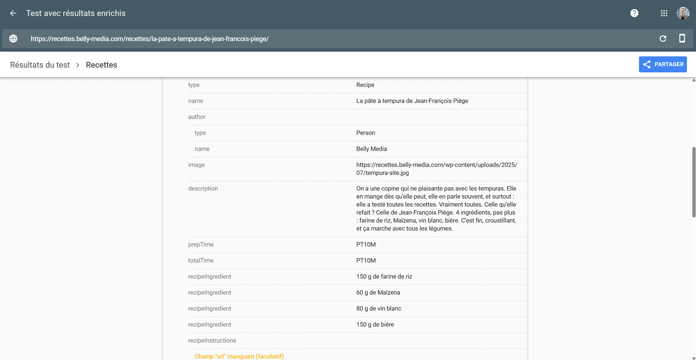Click the back arrow in header
The image size is (696, 360).
click(13, 13)
